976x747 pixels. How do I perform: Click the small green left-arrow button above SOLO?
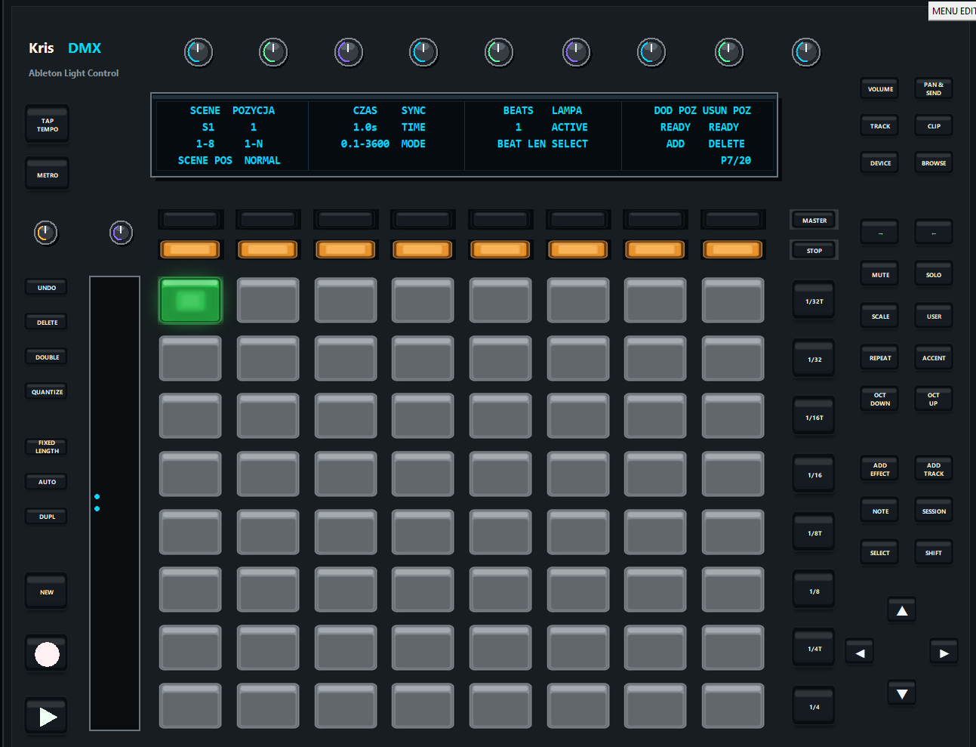(934, 233)
